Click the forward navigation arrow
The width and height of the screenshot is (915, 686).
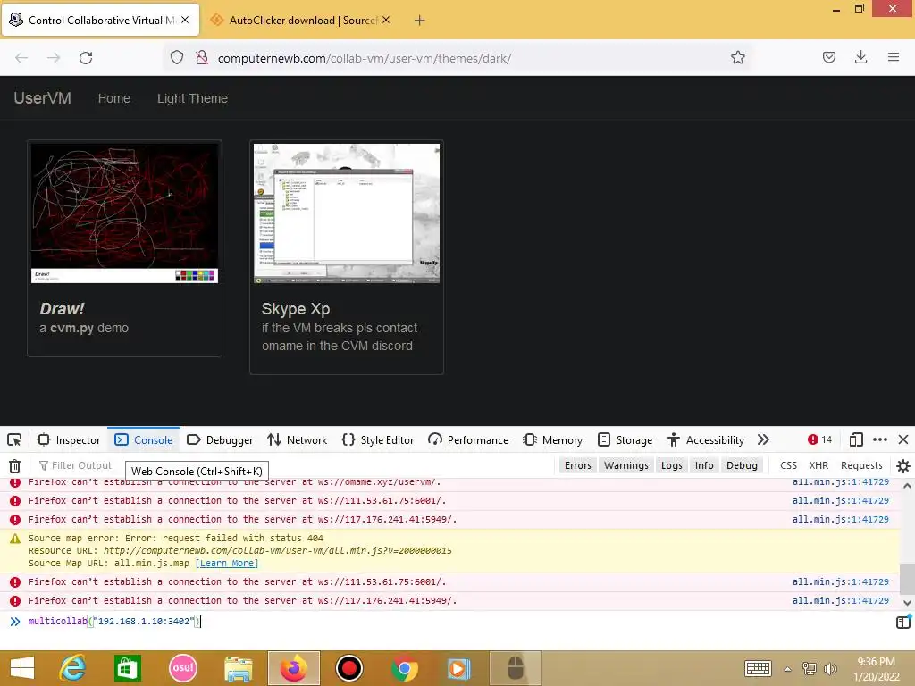coord(54,58)
